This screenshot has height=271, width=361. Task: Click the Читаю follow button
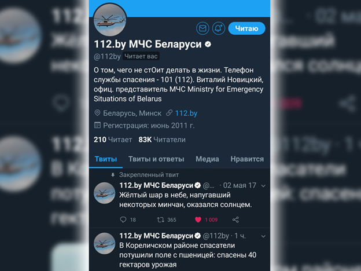[246, 28]
